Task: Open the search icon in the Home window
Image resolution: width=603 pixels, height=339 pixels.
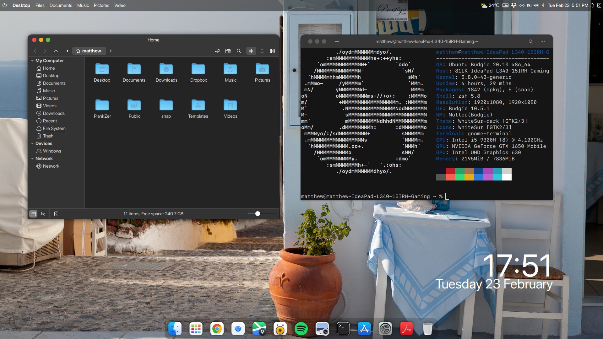Action: click(239, 51)
